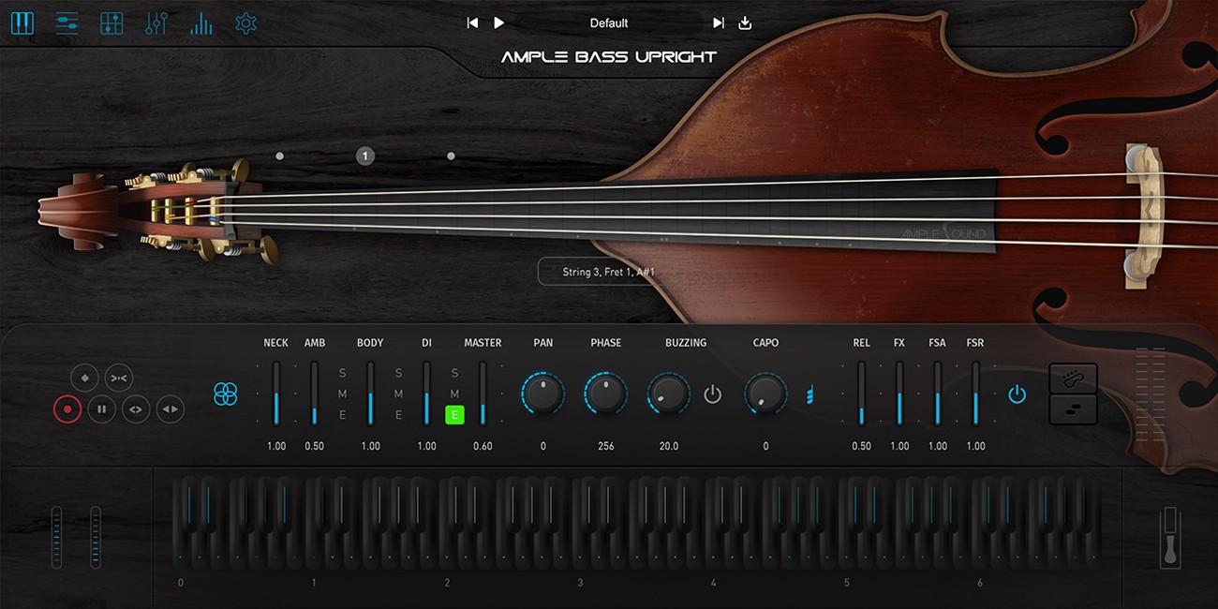Screen dimensions: 1218x609
Task: Enable the record button
Action: (67, 409)
